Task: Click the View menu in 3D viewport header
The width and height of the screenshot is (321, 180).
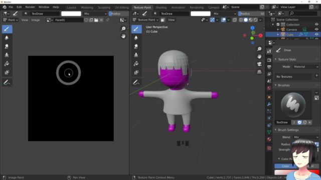Action: [x=171, y=20]
